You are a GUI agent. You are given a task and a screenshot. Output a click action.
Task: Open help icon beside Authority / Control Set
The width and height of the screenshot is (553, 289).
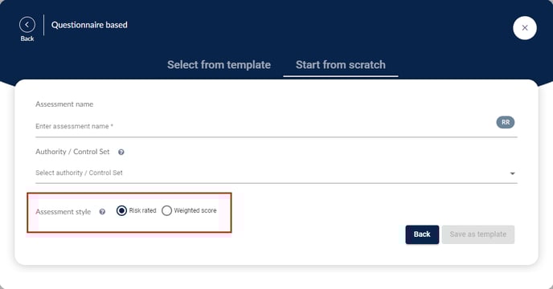coord(121,153)
